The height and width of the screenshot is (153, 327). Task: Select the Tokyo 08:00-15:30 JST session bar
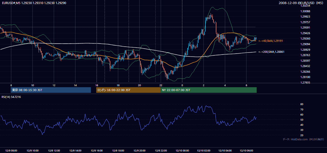pos(51,90)
